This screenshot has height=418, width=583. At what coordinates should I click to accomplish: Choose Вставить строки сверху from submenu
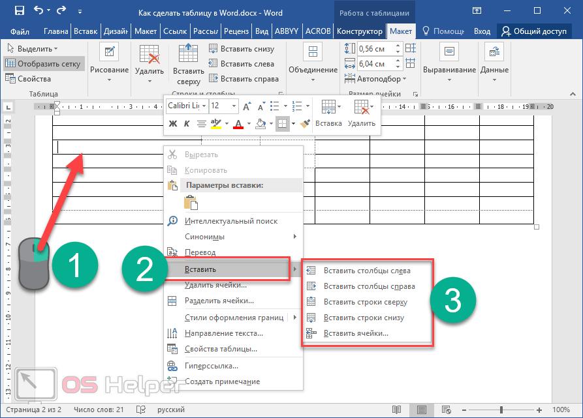(x=365, y=302)
